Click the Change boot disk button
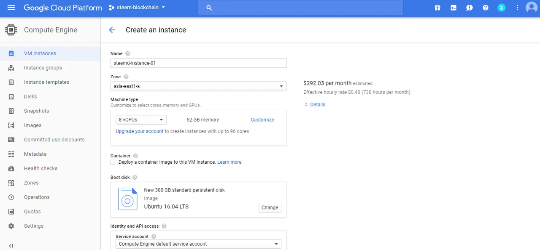Viewport: 540px width, 250px height. coord(270,207)
